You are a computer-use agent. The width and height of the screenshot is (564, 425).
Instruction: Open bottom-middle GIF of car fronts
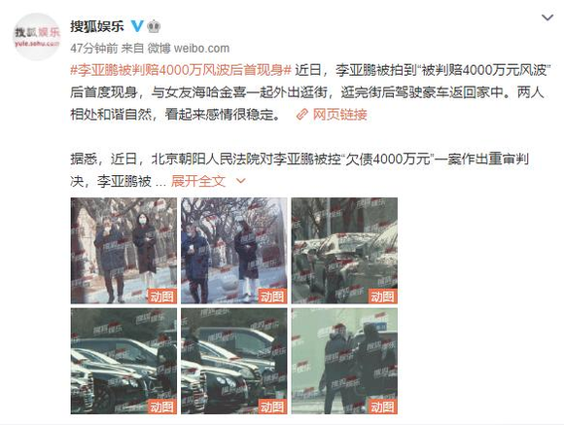point(233,361)
